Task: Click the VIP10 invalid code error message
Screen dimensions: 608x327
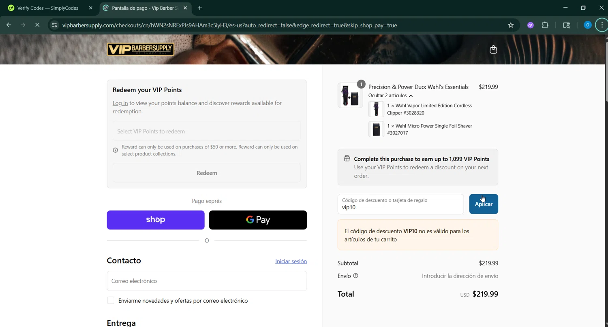Action: [417, 235]
